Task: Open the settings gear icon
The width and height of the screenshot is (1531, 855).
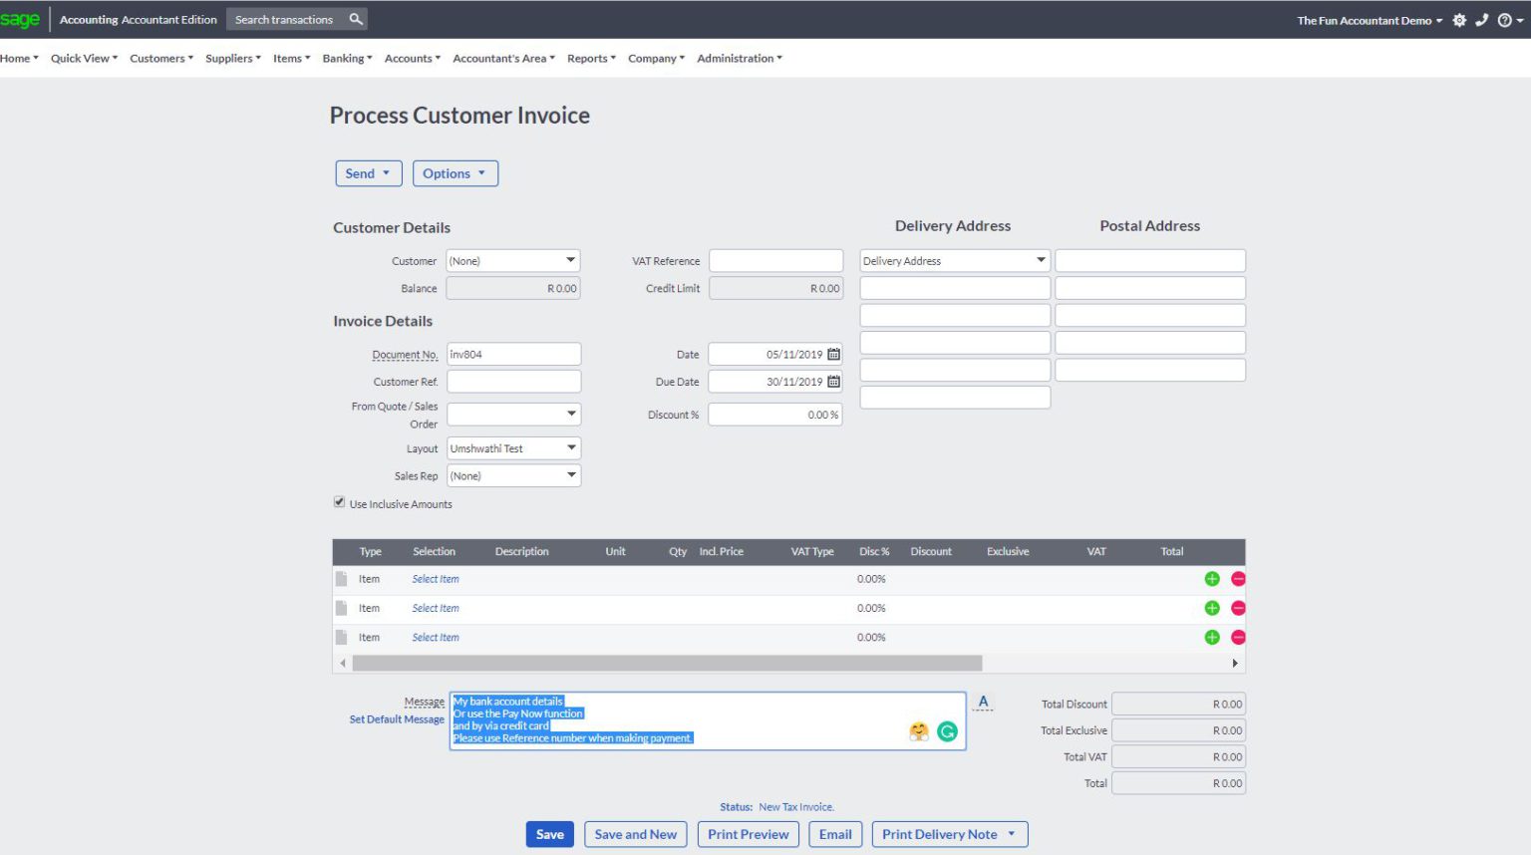Action: 1458,20
